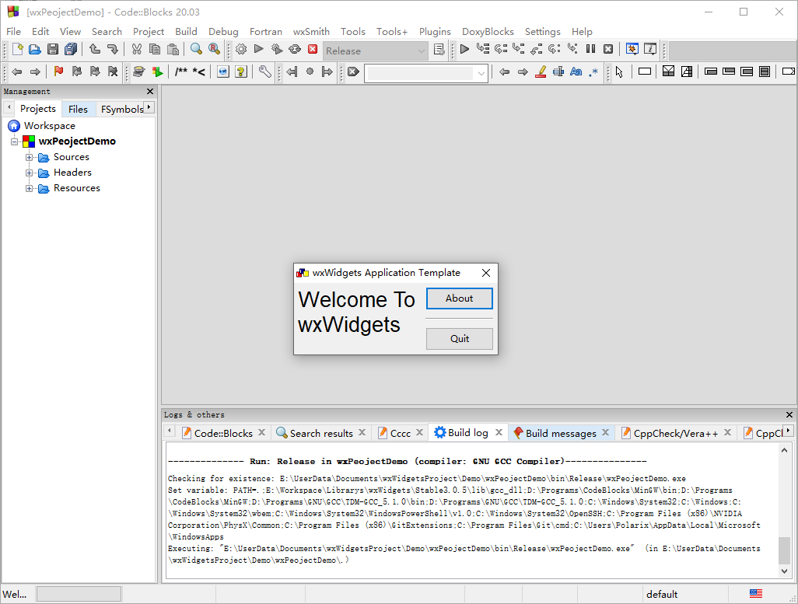The image size is (798, 604).
Task: Click the Quit button in dialog
Action: (460, 339)
